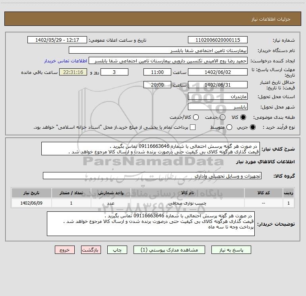Click the اطلاعات کالاهای مورد نیاز heading
Screen dimensions: 306x296
pos(265,162)
